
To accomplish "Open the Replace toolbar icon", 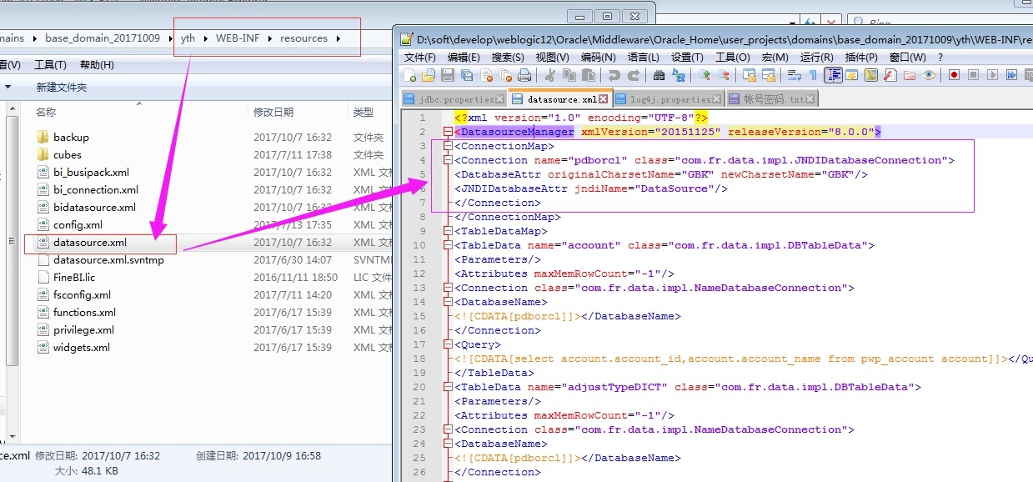I will pyautogui.click(x=679, y=75).
